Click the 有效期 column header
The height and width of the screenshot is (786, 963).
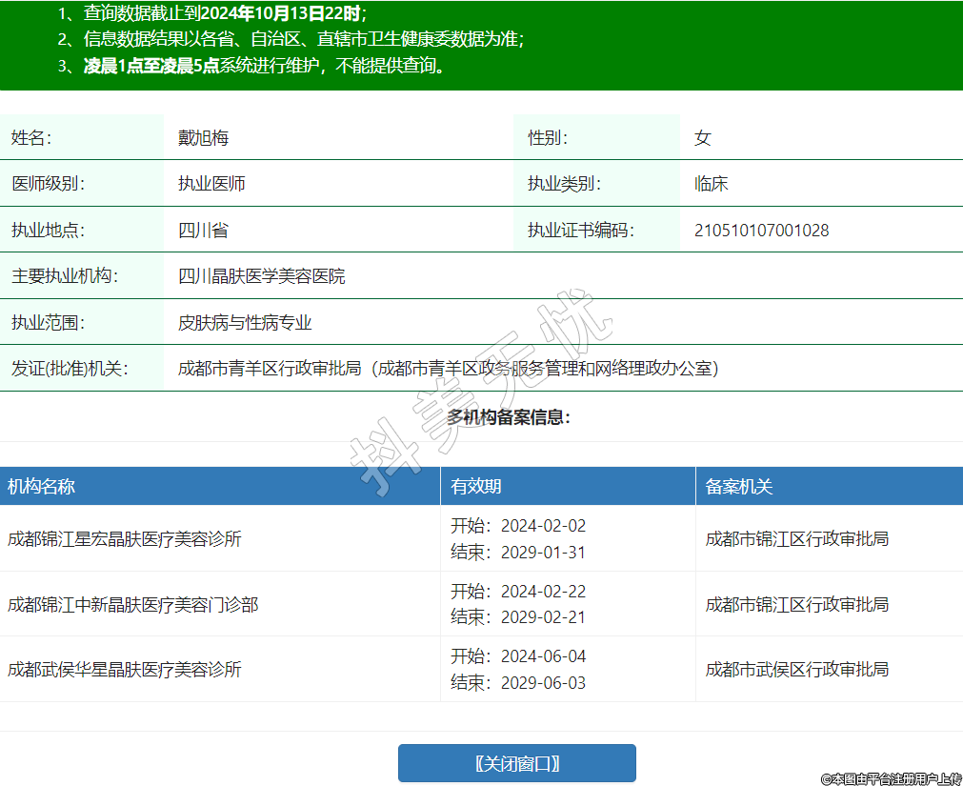point(476,487)
